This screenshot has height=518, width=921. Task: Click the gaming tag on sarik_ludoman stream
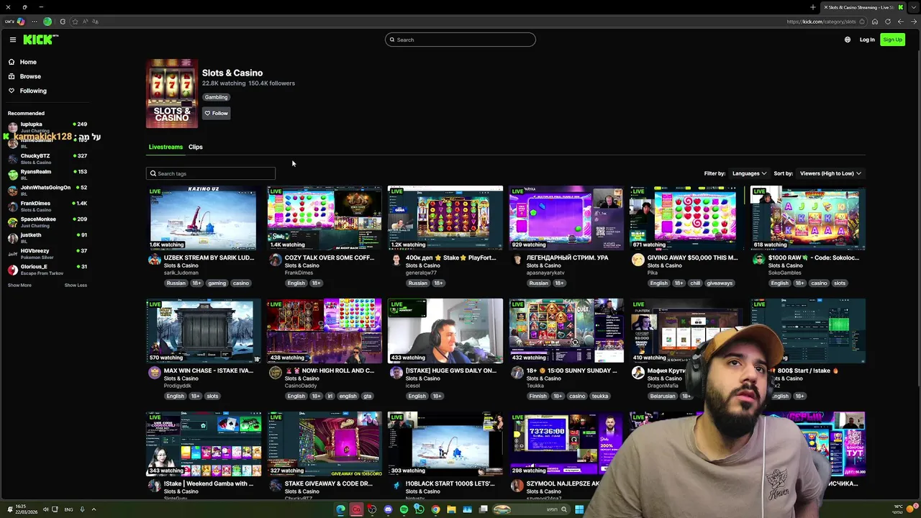217,283
